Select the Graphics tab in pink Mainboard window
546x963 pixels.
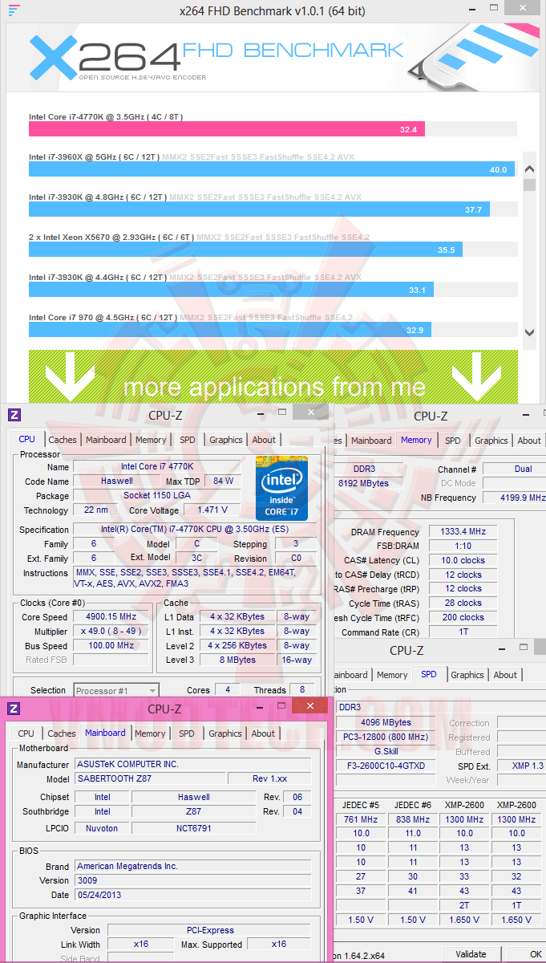point(225,733)
